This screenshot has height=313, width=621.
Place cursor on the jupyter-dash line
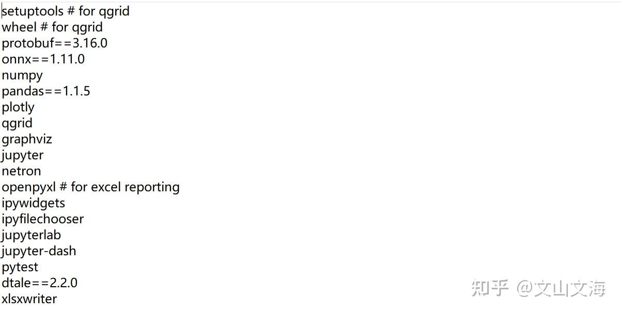39,251
